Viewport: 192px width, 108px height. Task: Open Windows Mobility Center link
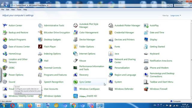point(21,96)
